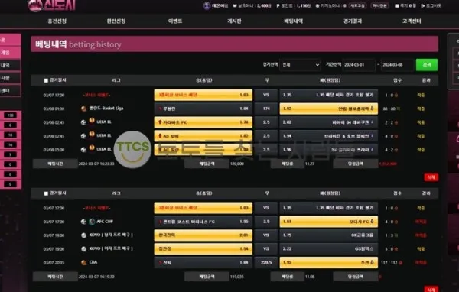459x292 pixels.
Task: Open 경기결과 in the navigation bar
Action: tap(353, 21)
